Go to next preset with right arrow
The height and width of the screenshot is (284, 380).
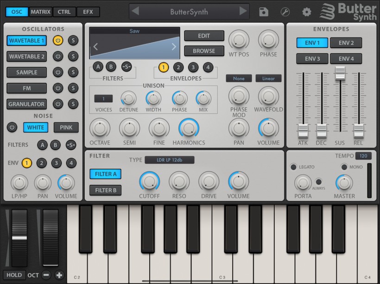click(243, 12)
